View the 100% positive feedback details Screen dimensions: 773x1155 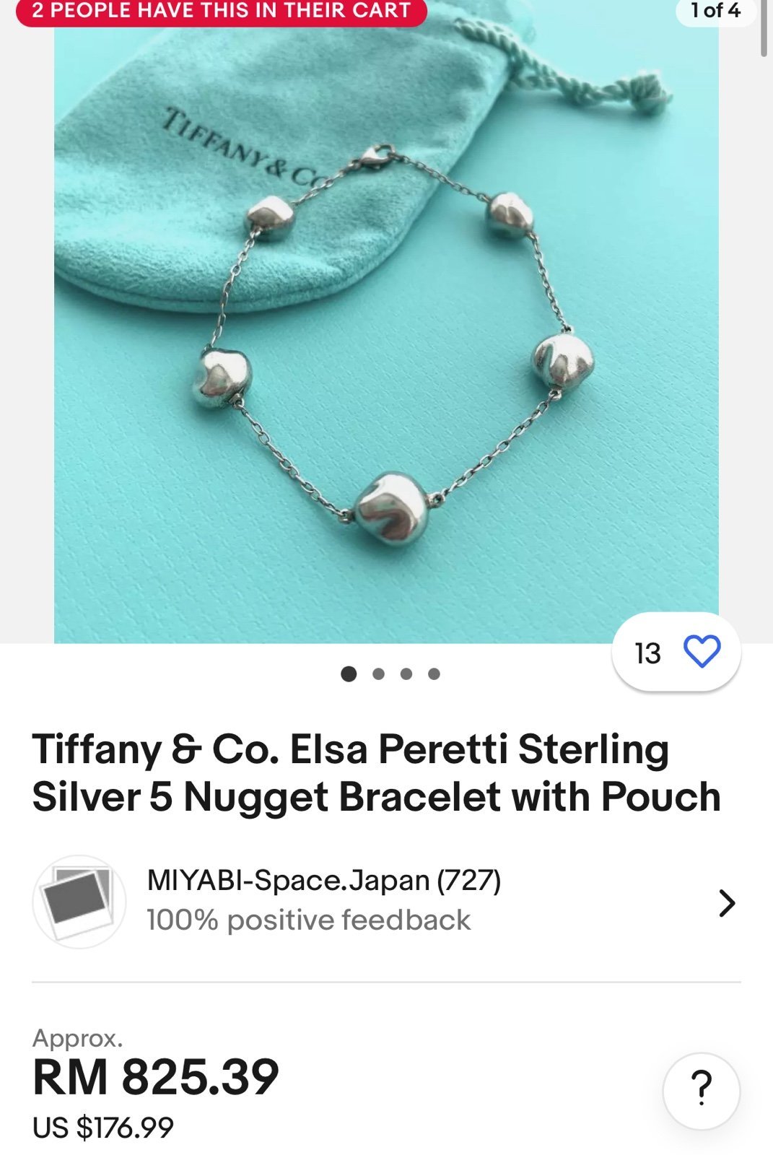(x=308, y=920)
